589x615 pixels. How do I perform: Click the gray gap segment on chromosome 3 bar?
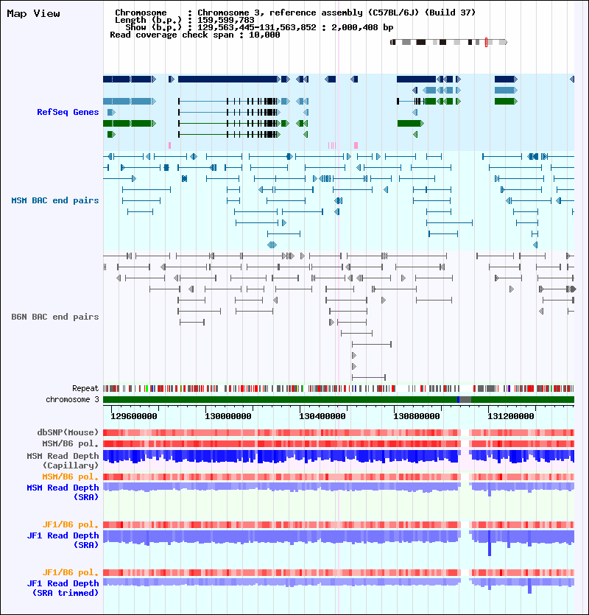point(465,399)
